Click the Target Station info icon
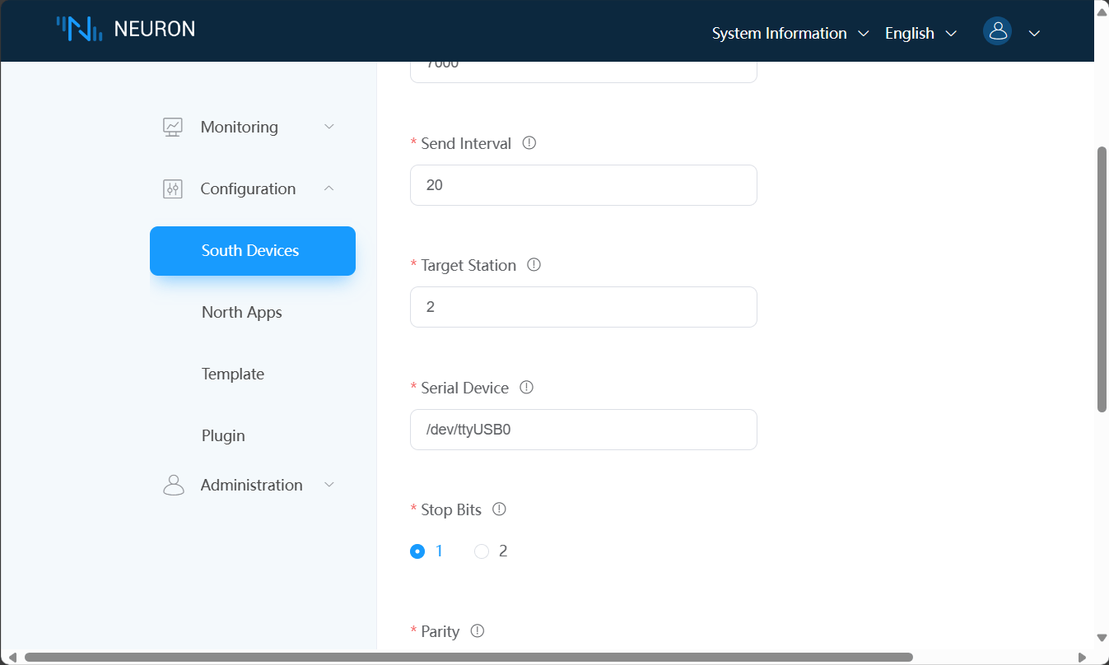This screenshot has height=665, width=1109. 534,265
